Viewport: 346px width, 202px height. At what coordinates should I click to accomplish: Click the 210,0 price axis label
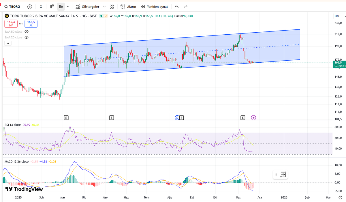338,34
